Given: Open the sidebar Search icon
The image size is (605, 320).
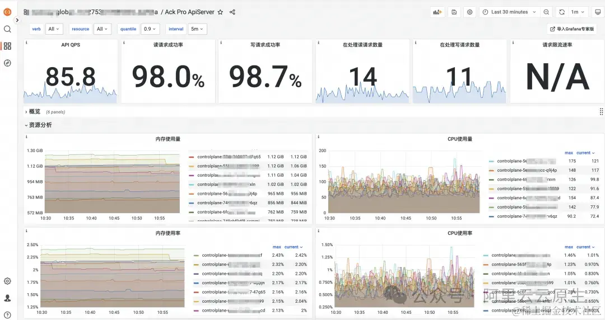Looking at the screenshot, I should click(7, 29).
